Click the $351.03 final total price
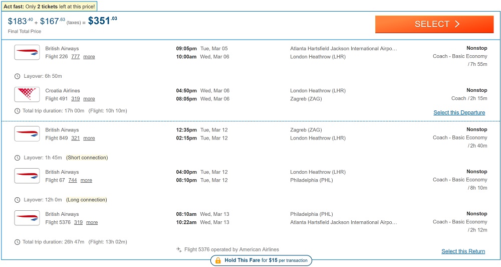This screenshot has width=501, height=267. tap(102, 21)
